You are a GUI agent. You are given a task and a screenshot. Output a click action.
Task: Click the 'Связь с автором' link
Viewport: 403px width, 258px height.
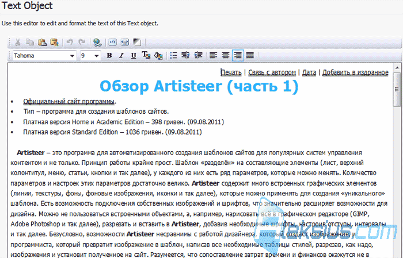coord(272,72)
